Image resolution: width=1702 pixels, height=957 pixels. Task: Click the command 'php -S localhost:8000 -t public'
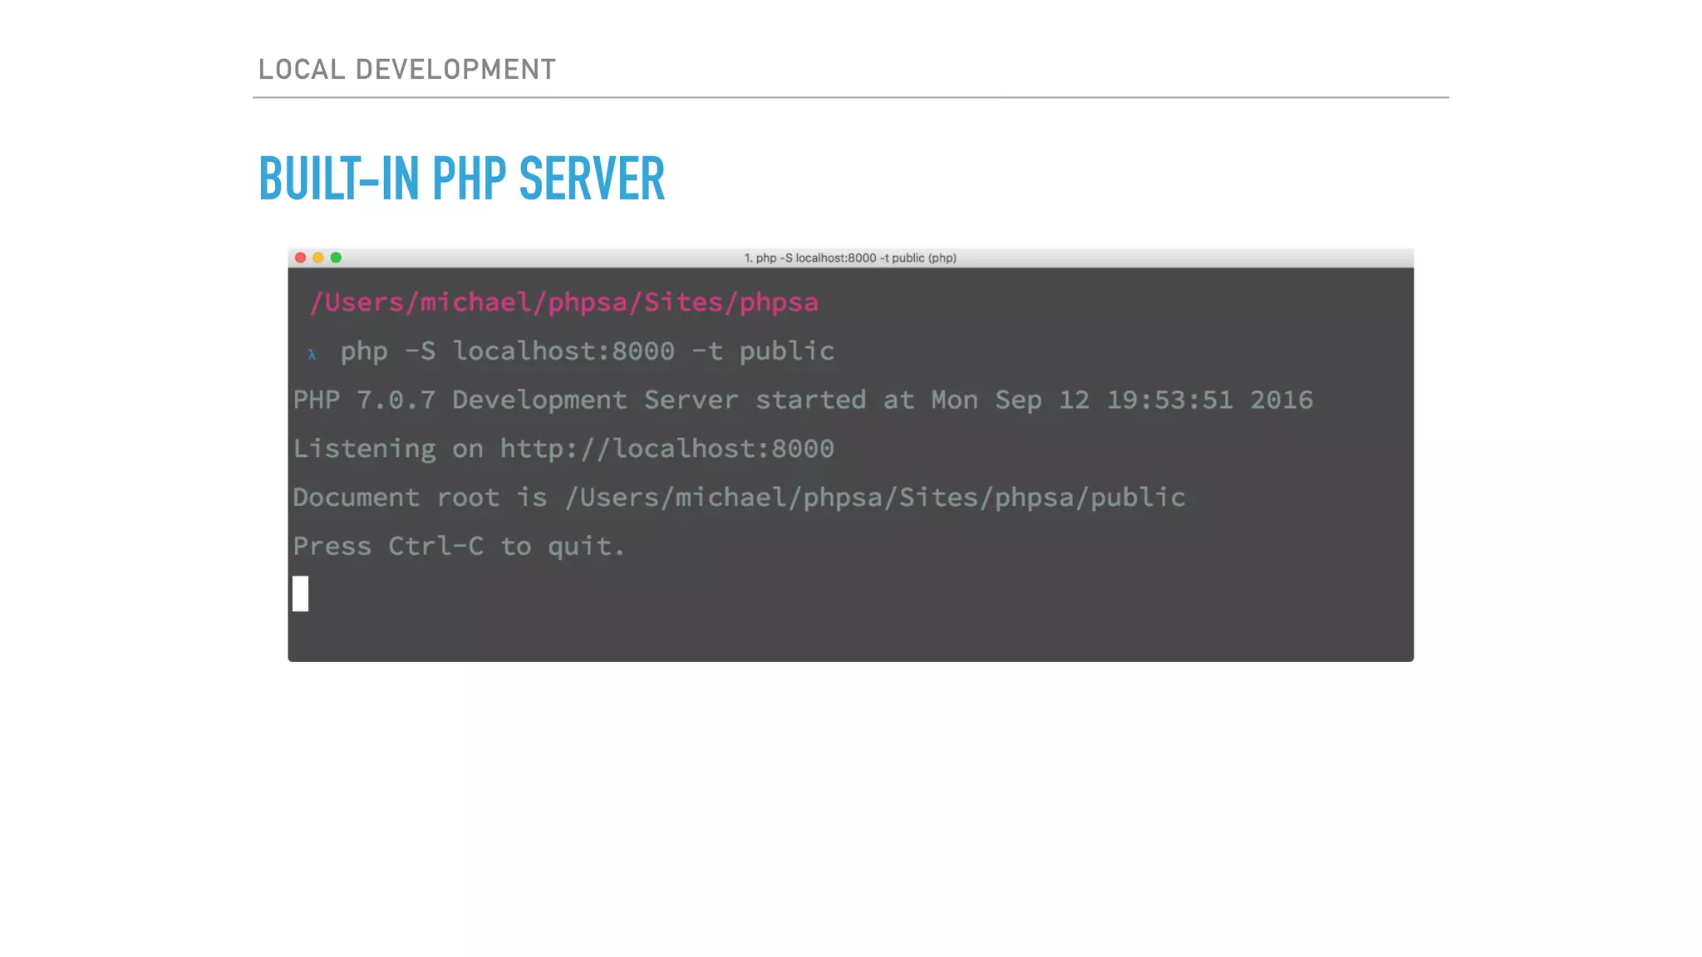click(x=588, y=351)
